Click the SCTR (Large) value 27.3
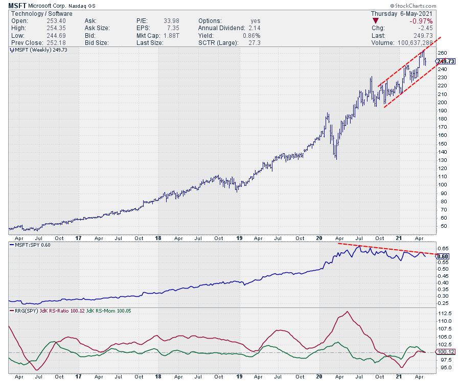The height and width of the screenshot is (381, 460). pos(255,43)
